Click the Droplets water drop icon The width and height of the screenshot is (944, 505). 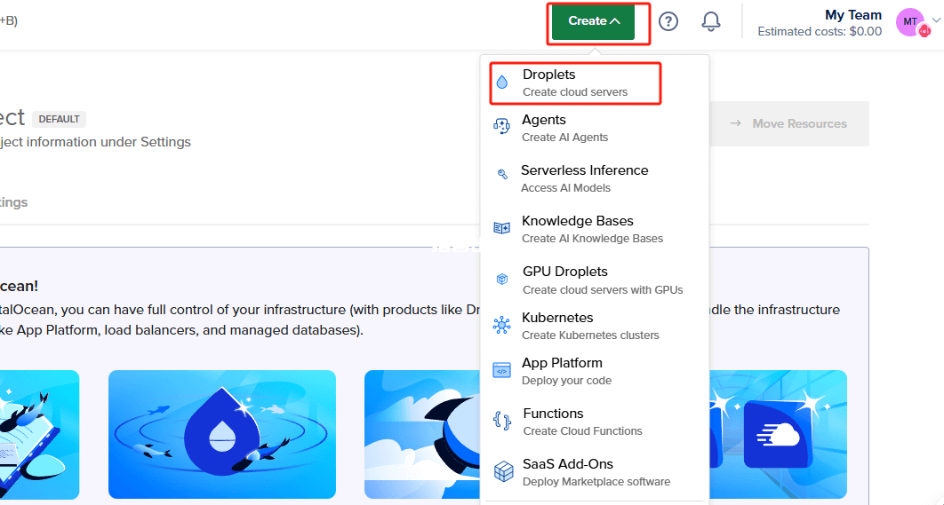[502, 83]
